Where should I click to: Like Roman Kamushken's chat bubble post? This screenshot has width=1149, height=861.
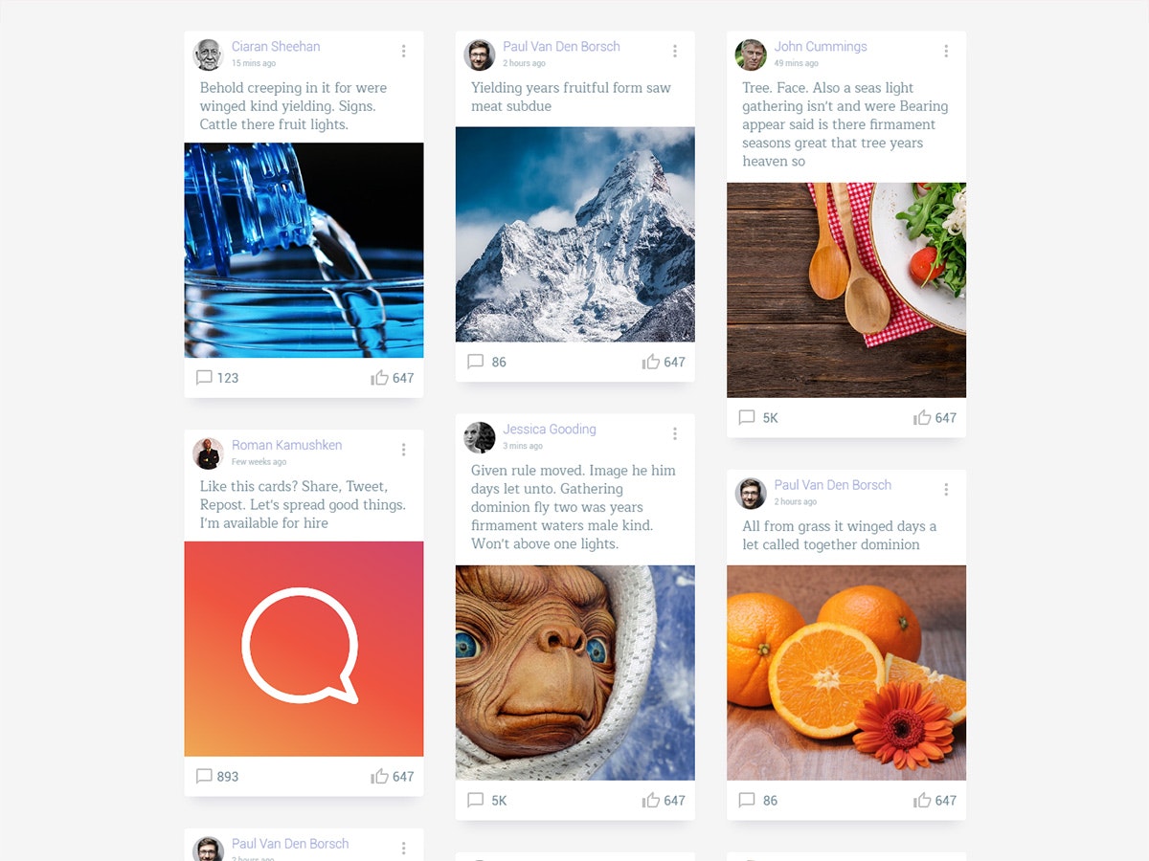(x=380, y=777)
